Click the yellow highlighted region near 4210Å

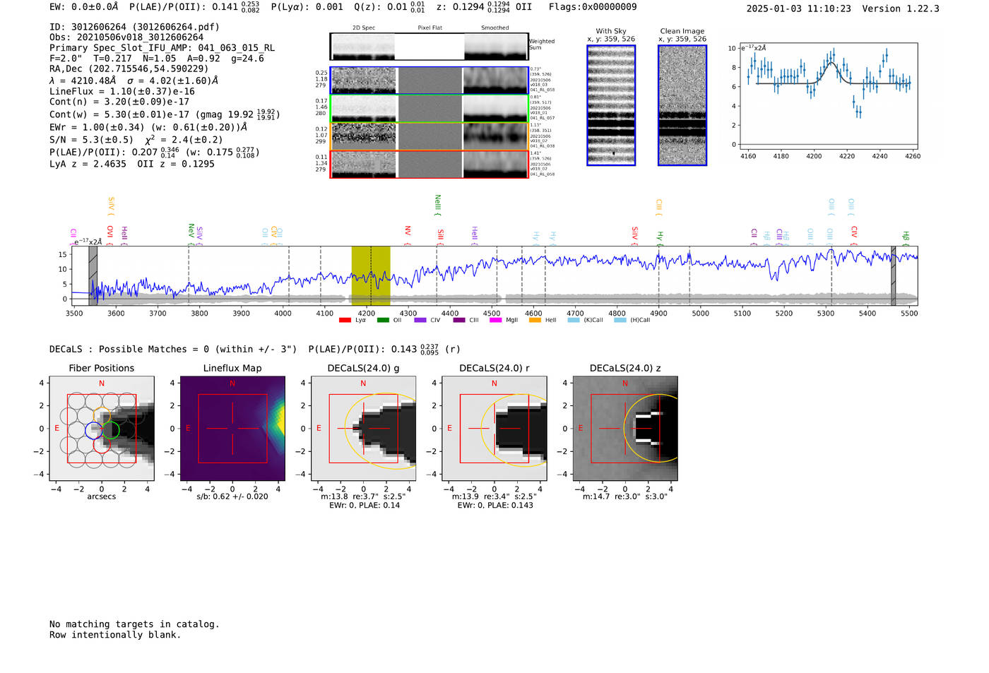pyautogui.click(x=371, y=275)
